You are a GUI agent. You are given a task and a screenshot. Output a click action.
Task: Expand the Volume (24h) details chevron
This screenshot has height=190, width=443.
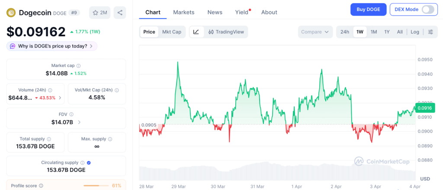click(x=60, y=98)
